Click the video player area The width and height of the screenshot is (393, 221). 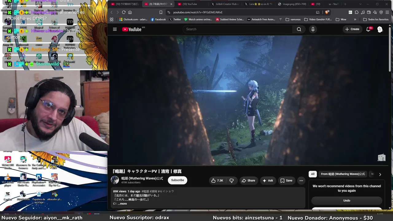(248, 100)
